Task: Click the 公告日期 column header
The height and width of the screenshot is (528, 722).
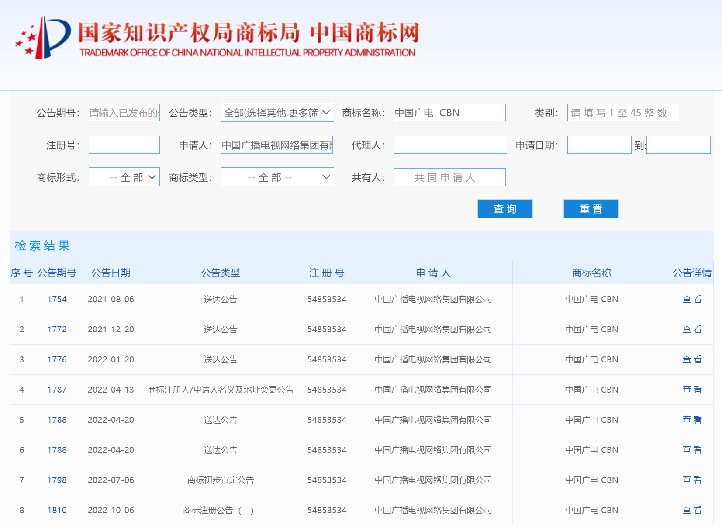Action: [111, 273]
